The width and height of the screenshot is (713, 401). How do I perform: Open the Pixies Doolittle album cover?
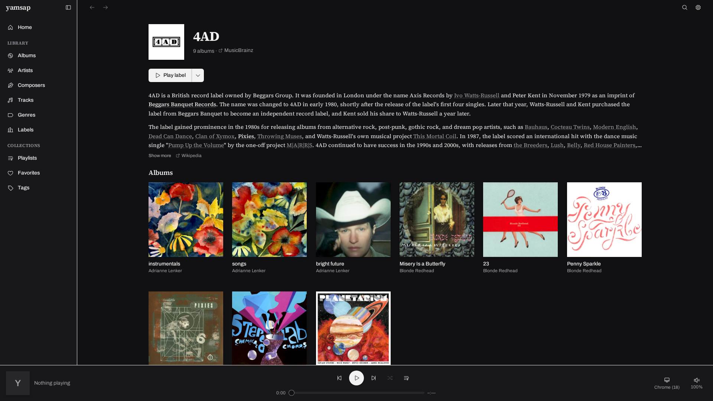pos(186,328)
